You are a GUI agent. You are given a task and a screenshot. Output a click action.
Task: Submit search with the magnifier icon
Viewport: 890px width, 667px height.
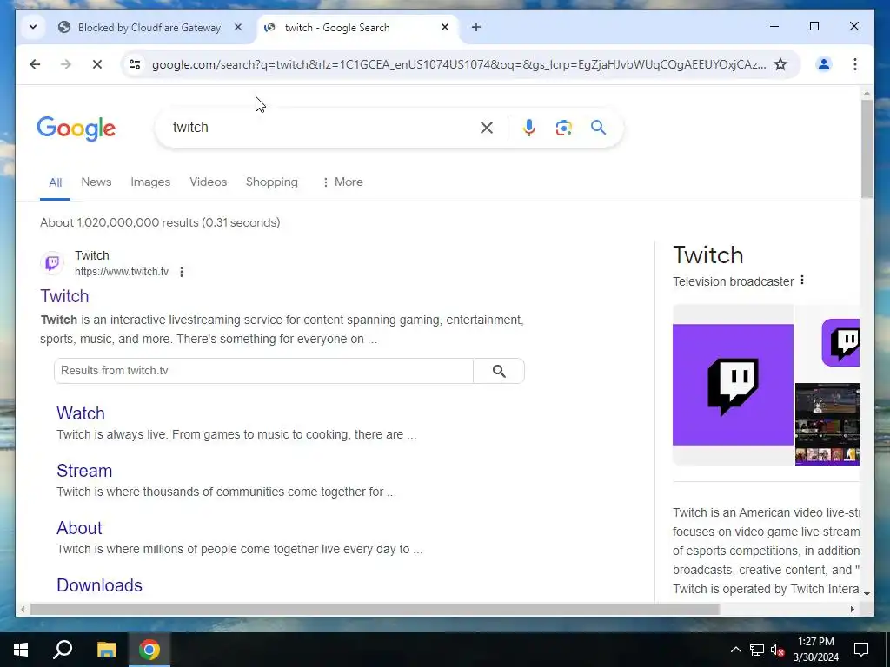click(x=598, y=128)
